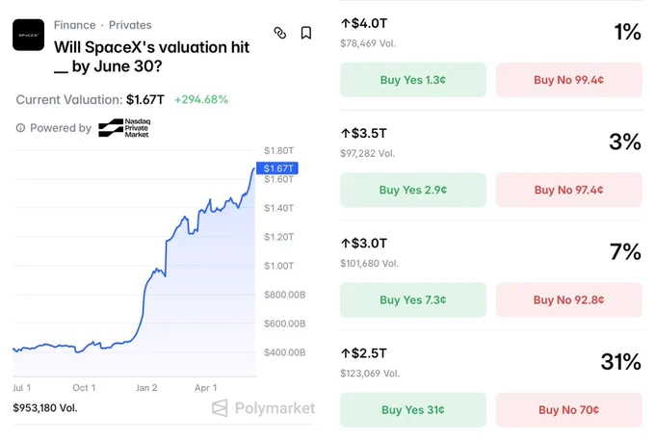Buy Yes at 7.3¢ for $3.0T

(413, 299)
